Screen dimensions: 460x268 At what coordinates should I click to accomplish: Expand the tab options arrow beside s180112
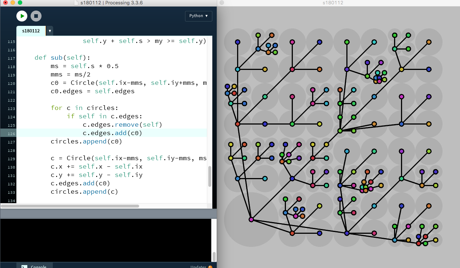point(50,31)
